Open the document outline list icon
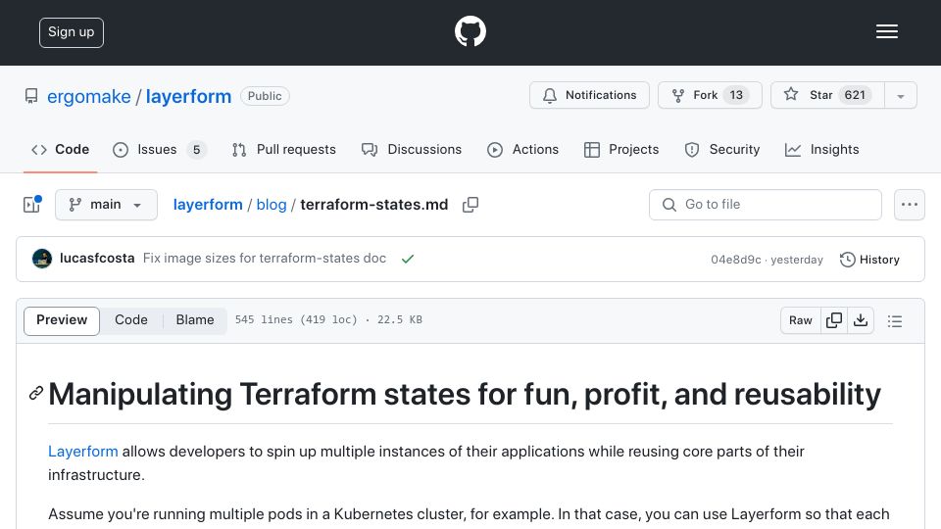The width and height of the screenshot is (941, 529). click(x=895, y=321)
